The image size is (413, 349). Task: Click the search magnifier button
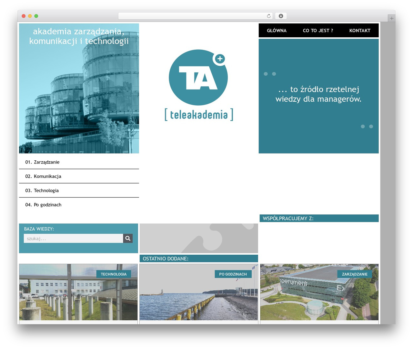pos(128,238)
